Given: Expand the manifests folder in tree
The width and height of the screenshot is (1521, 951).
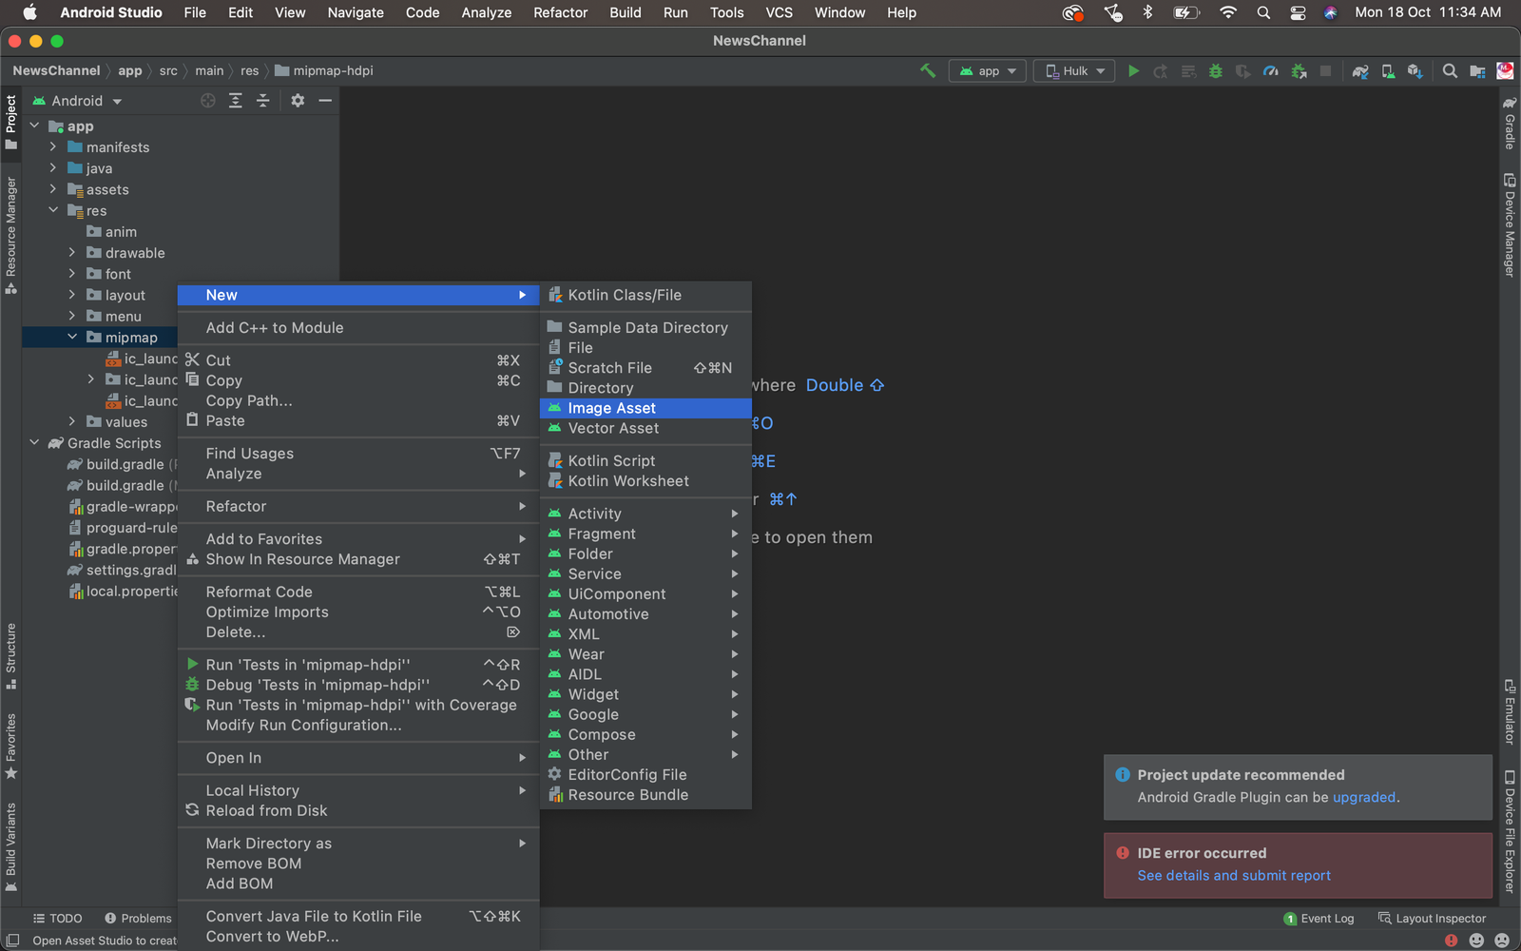Looking at the screenshot, I should [x=53, y=146].
